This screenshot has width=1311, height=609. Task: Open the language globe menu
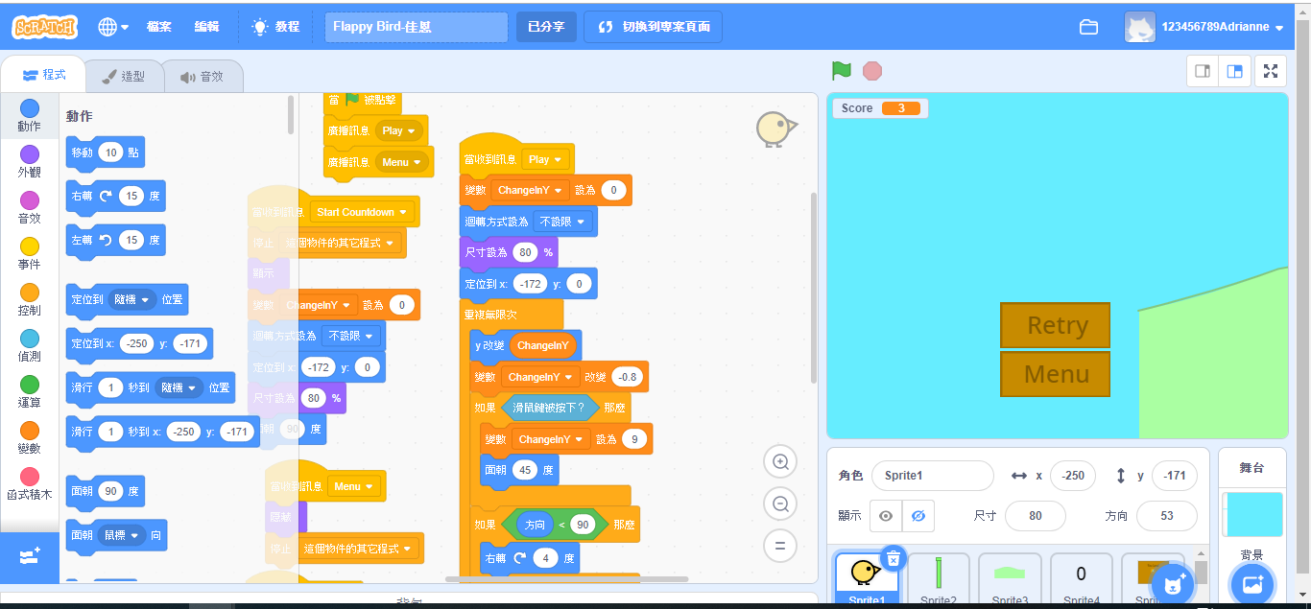click(113, 27)
